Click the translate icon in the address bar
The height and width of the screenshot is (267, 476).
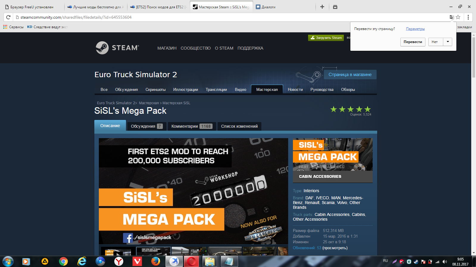coord(452,17)
